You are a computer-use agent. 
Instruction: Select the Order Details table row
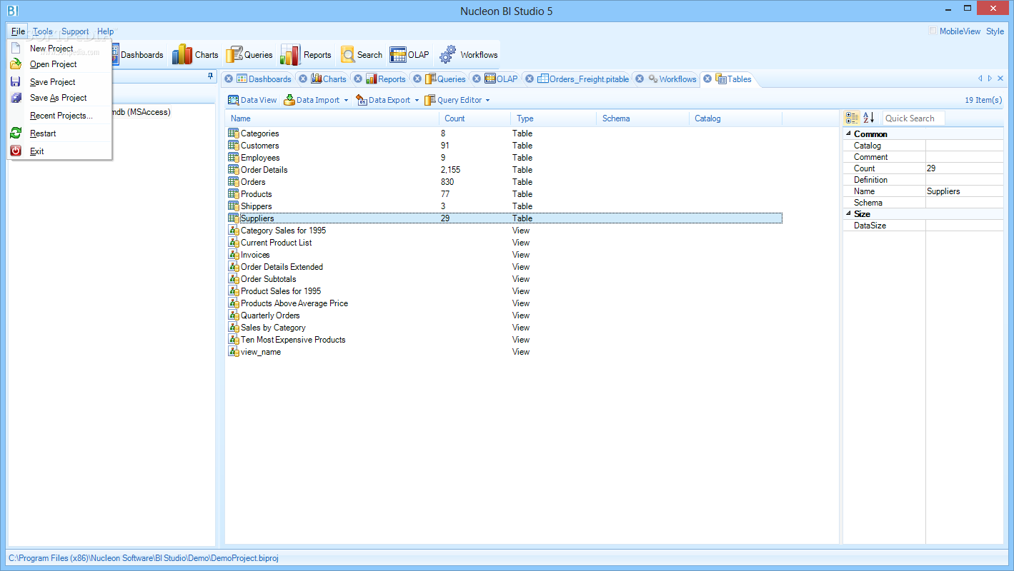pyautogui.click(x=504, y=170)
